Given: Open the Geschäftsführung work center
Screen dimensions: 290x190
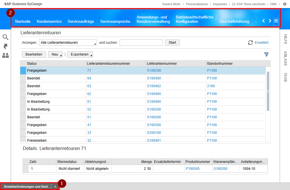Looking at the screenshot, I should (x=234, y=21).
